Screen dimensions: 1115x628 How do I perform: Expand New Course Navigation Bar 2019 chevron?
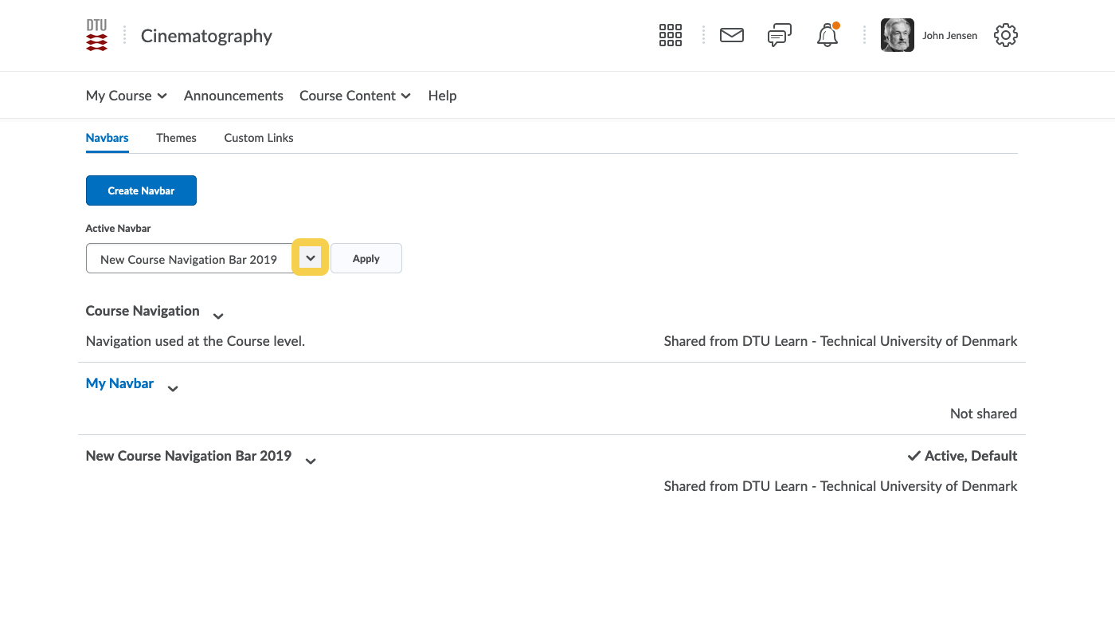click(x=311, y=461)
